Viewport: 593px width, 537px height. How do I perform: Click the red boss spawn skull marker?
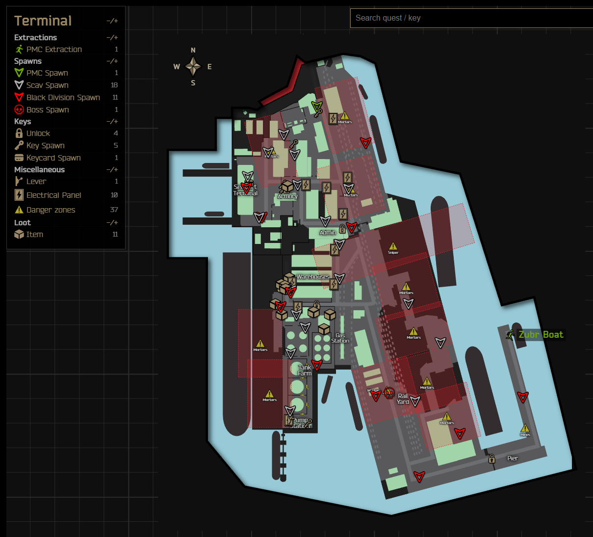389,392
